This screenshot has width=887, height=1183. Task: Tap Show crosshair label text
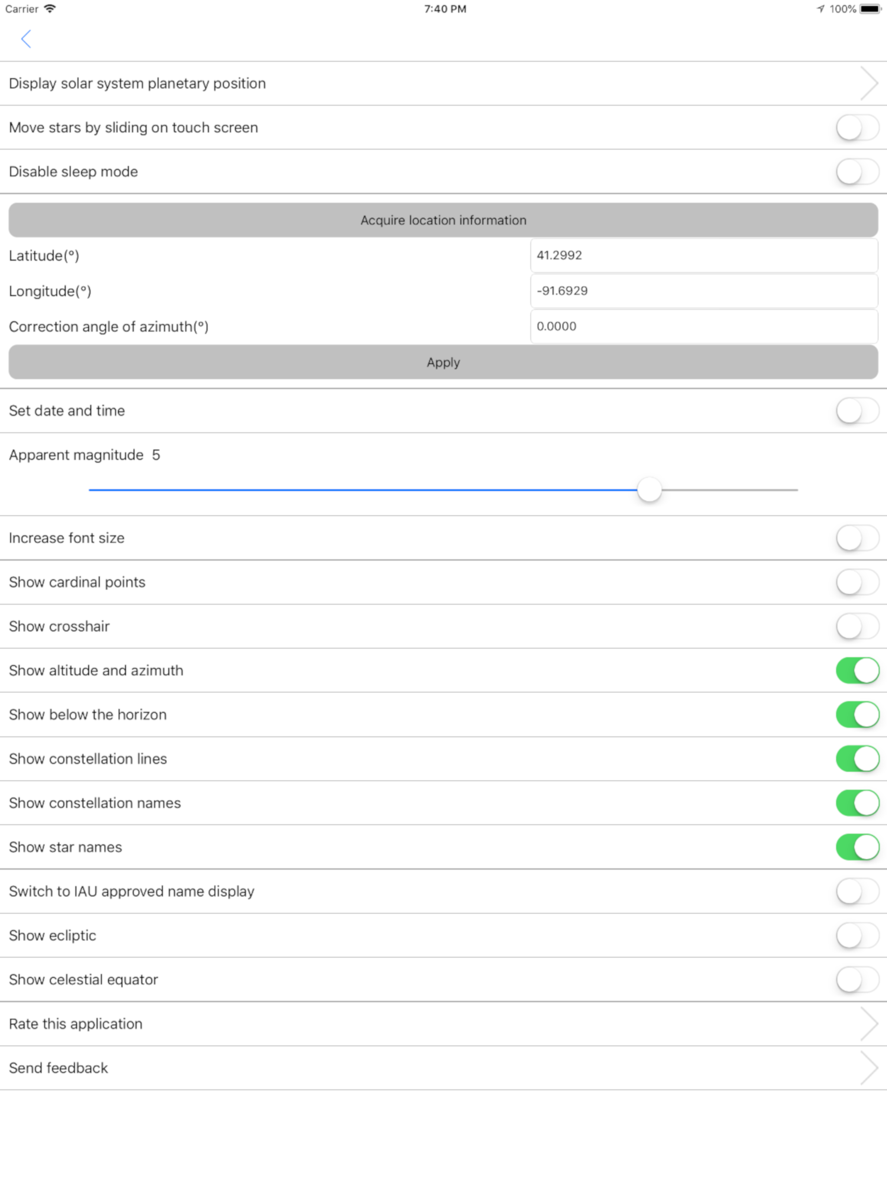tap(59, 626)
